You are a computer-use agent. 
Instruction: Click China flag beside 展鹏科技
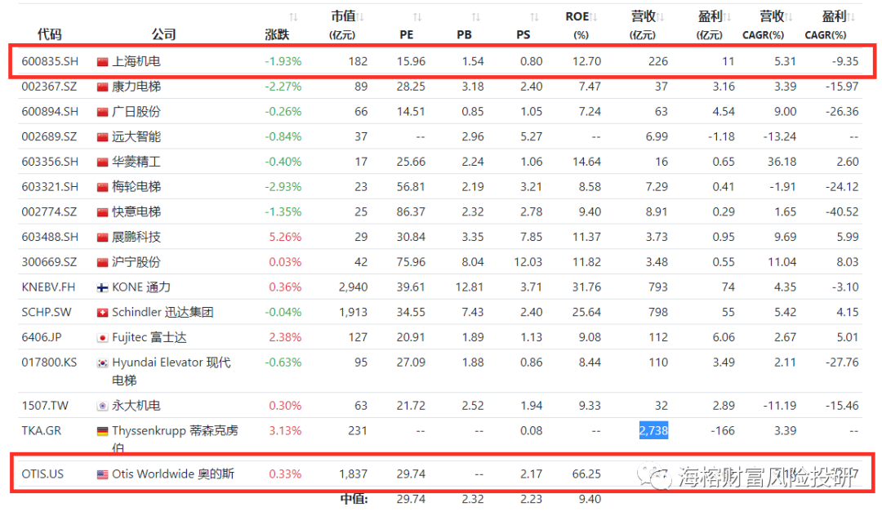(x=102, y=238)
